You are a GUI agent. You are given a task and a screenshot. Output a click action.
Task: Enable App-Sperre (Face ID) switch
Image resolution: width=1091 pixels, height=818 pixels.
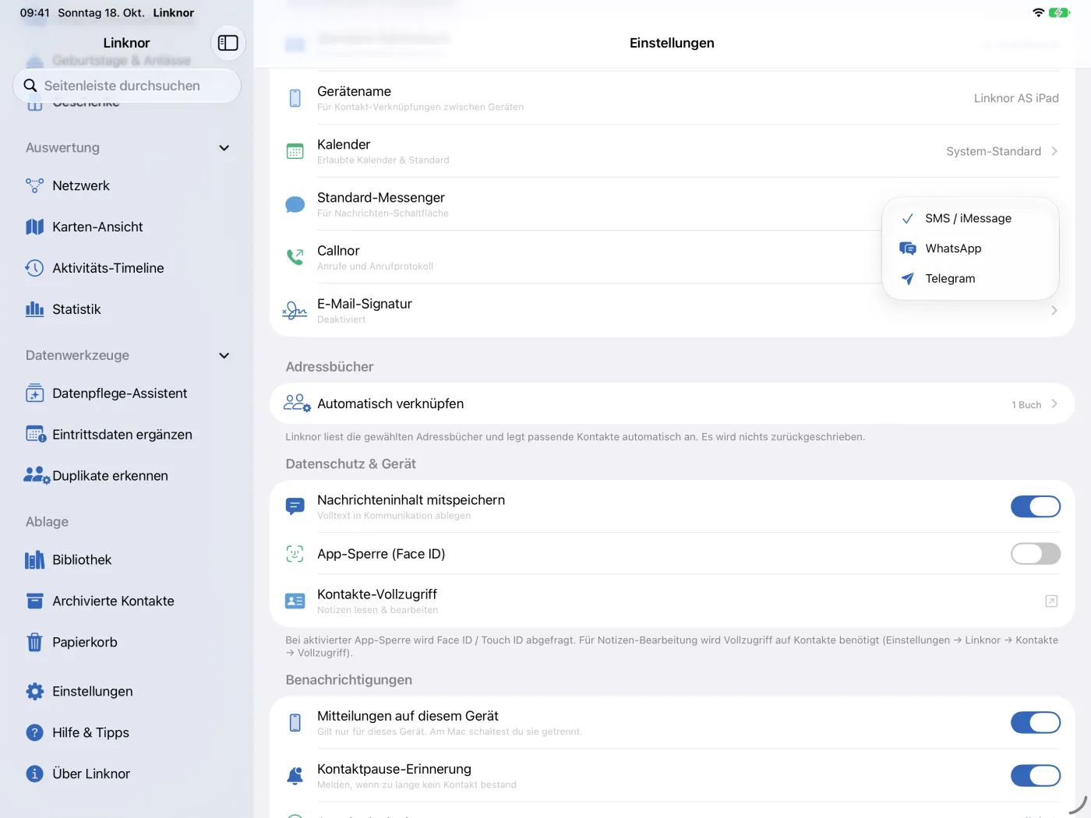click(1036, 554)
